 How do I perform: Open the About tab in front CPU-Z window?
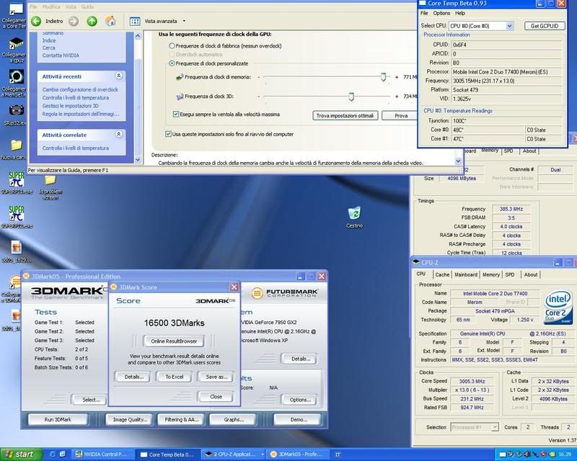coord(531,274)
